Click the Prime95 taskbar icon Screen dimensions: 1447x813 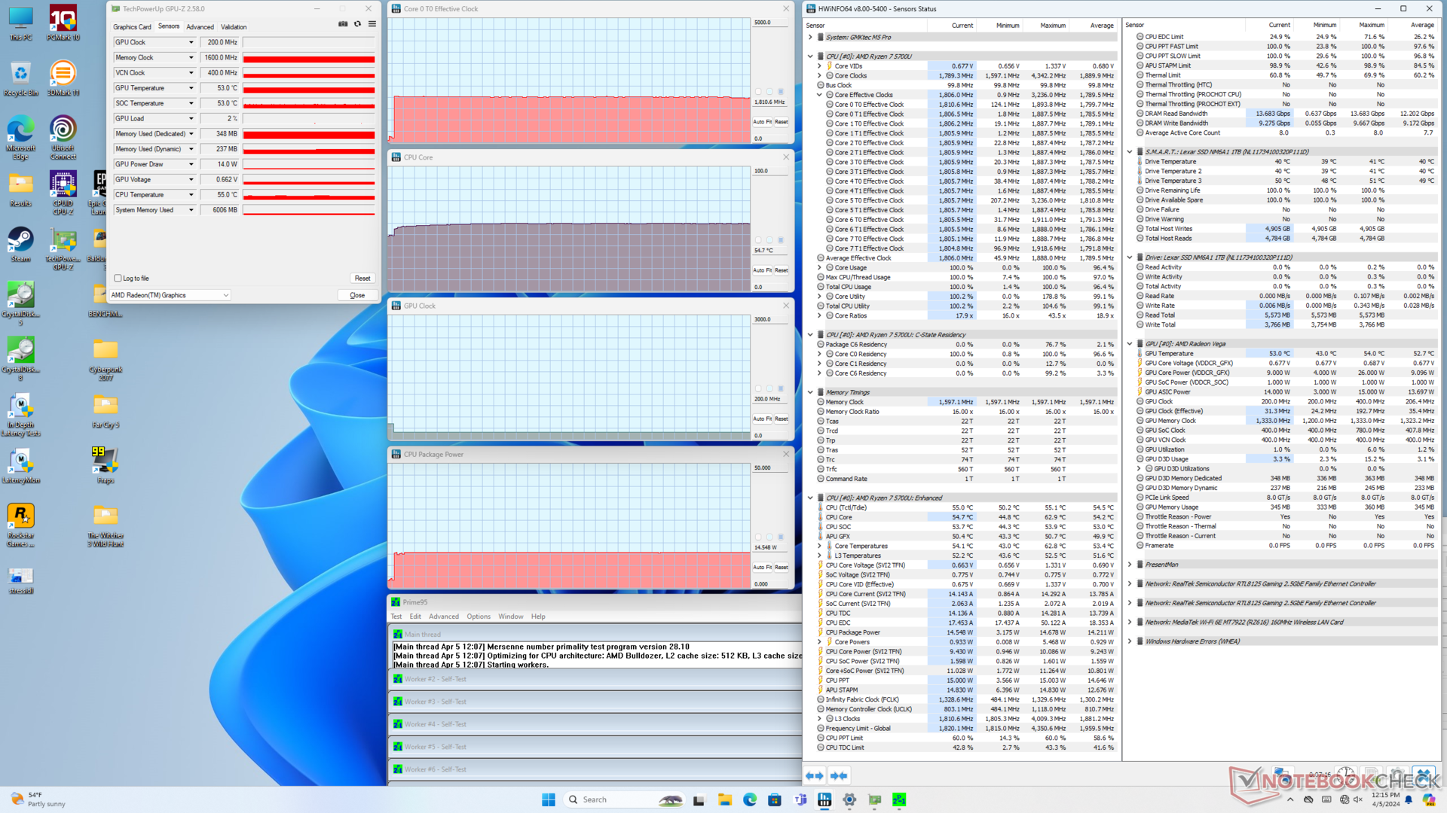[x=899, y=799]
